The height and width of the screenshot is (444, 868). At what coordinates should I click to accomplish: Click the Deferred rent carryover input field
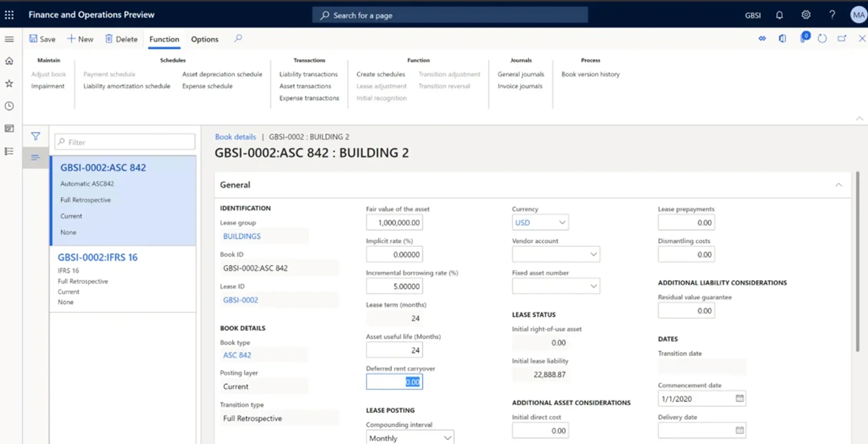coord(394,381)
